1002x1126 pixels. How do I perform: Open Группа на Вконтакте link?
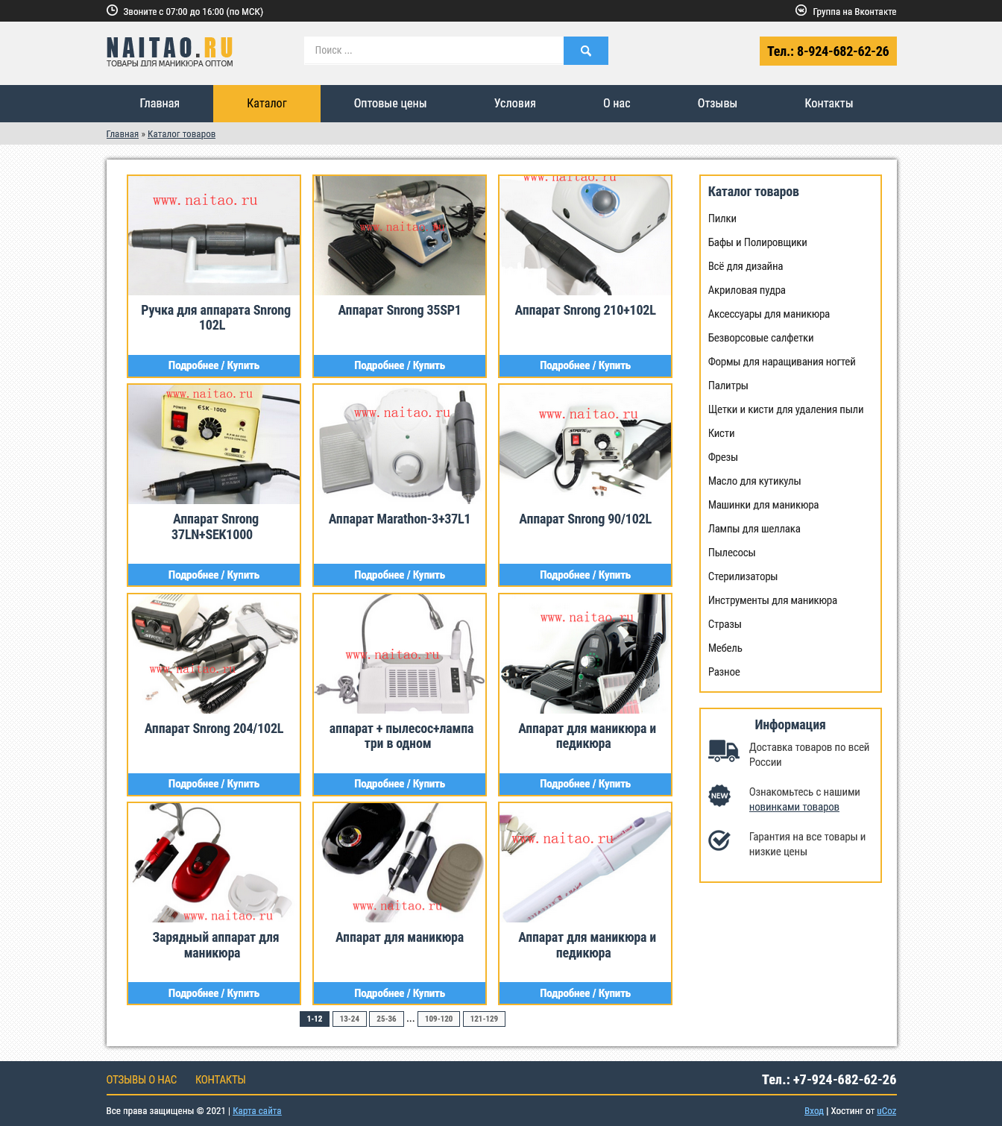pyautogui.click(x=854, y=11)
